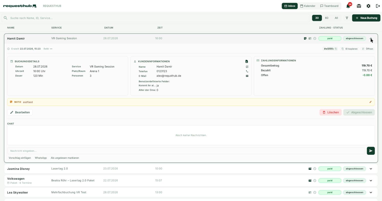The height and width of the screenshot is (201, 382).
Task: Click abgeschlossen status in Hamit Damir row
Action: click(x=354, y=38)
